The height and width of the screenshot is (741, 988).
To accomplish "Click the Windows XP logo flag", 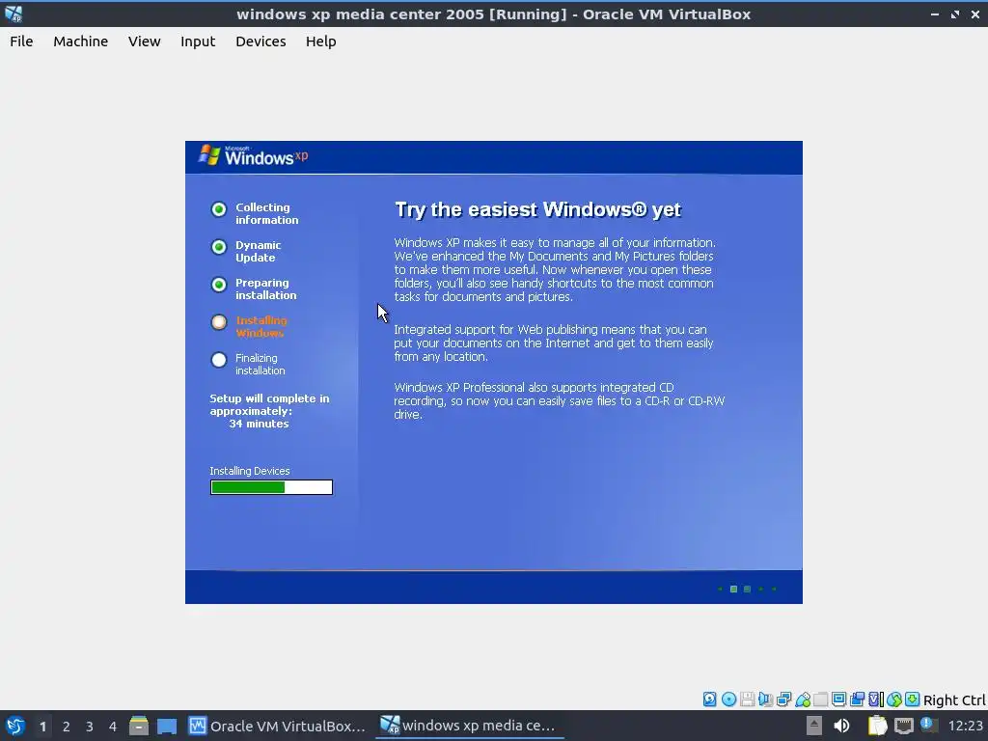I will 209,155.
